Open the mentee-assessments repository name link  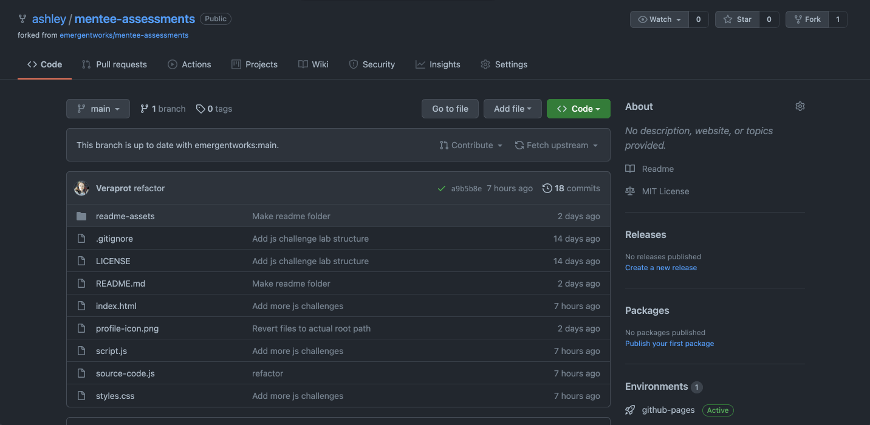135,19
